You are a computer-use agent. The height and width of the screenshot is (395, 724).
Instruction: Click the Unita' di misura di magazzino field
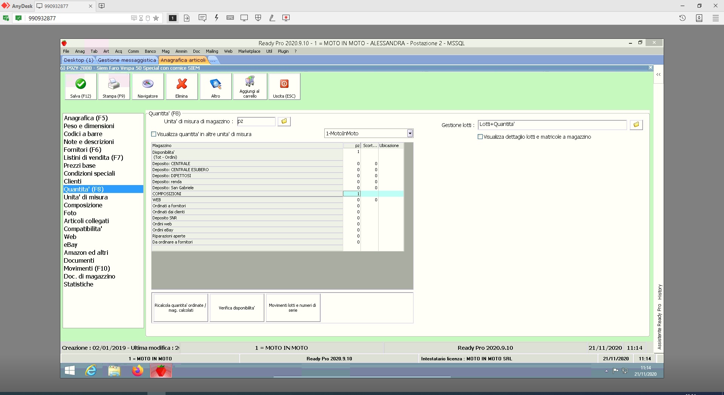pyautogui.click(x=256, y=121)
